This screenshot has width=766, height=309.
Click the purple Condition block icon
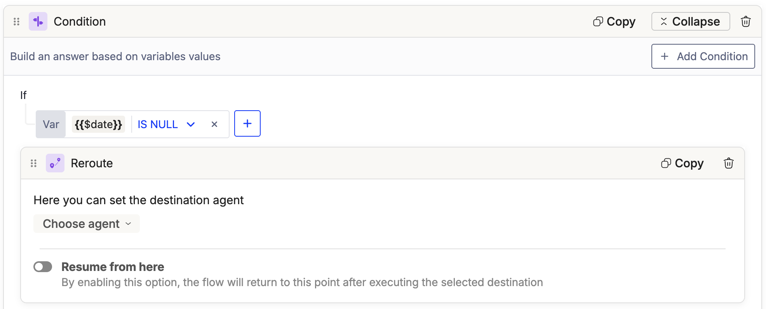(x=38, y=22)
